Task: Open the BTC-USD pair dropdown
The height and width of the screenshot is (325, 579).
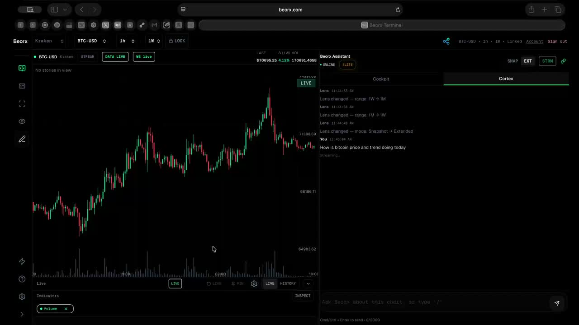Action: (x=91, y=41)
